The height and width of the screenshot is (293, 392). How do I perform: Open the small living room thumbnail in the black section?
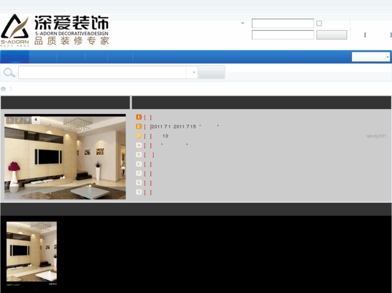point(31,252)
